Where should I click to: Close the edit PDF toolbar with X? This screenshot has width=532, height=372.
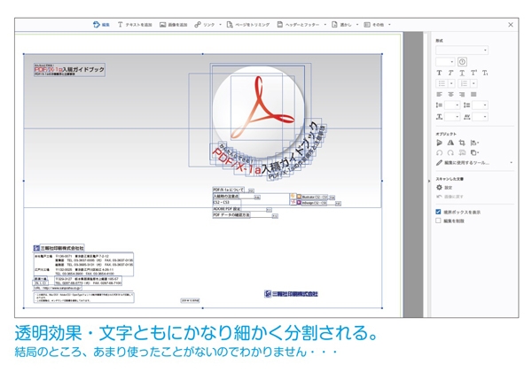[x=511, y=25]
